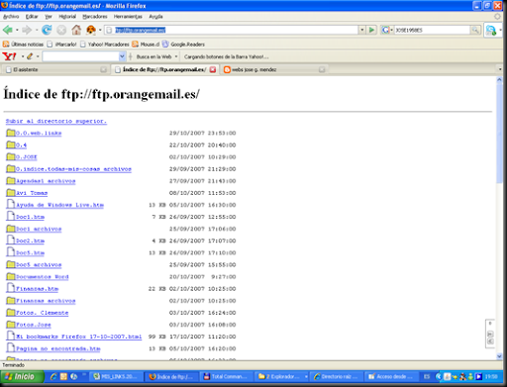Click the dog-face icon beside the Home button
The width and height of the screenshot is (507, 387).
pyautogui.click(x=91, y=30)
